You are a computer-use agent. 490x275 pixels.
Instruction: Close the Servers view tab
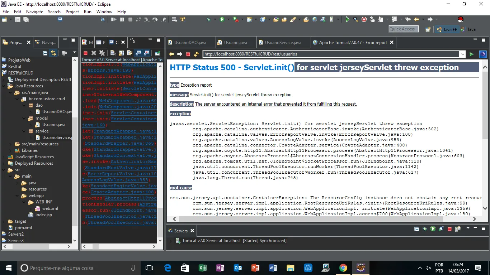192,231
